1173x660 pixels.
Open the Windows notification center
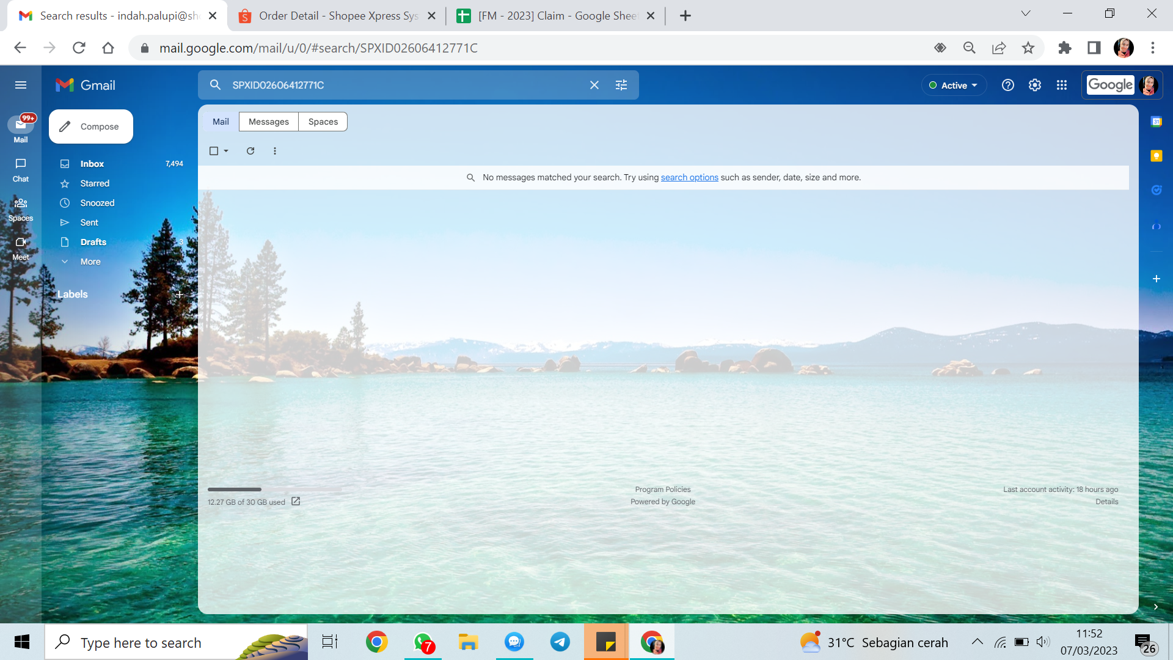(1145, 643)
